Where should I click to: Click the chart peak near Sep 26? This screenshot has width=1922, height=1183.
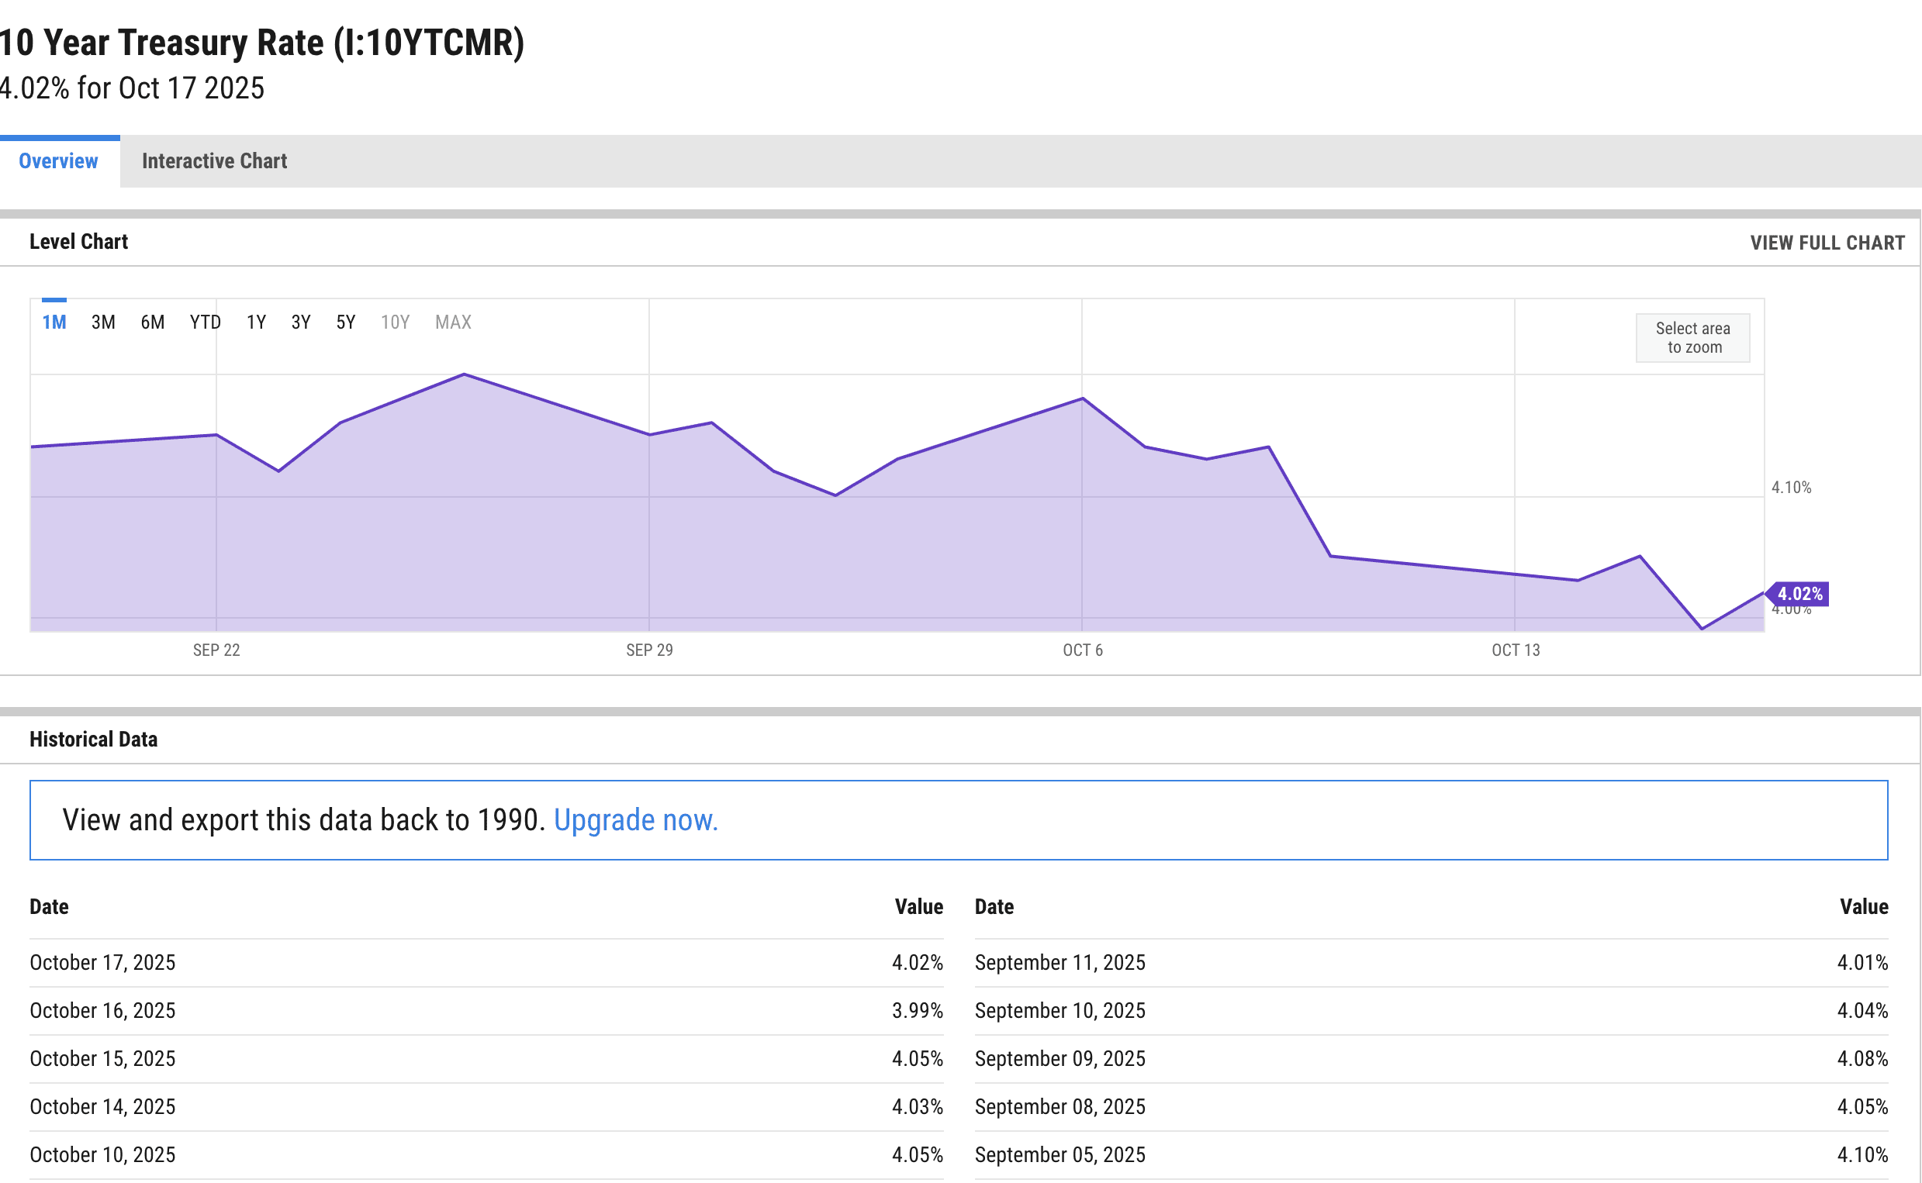[x=464, y=374]
